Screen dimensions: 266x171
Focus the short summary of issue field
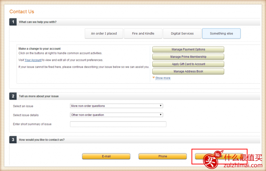pos(118,124)
